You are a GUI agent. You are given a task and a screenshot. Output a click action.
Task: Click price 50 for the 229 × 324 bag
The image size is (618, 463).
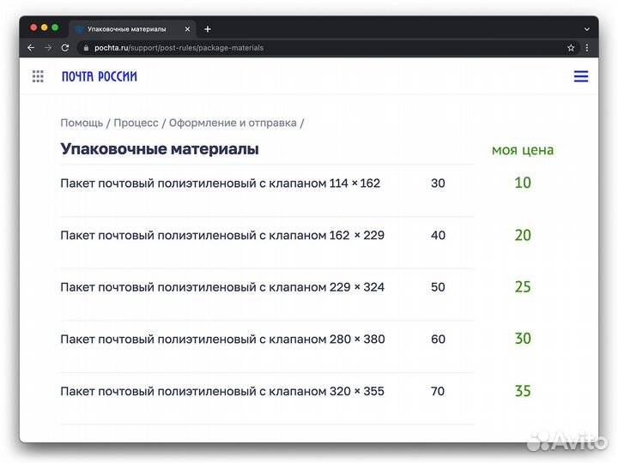pyautogui.click(x=438, y=287)
